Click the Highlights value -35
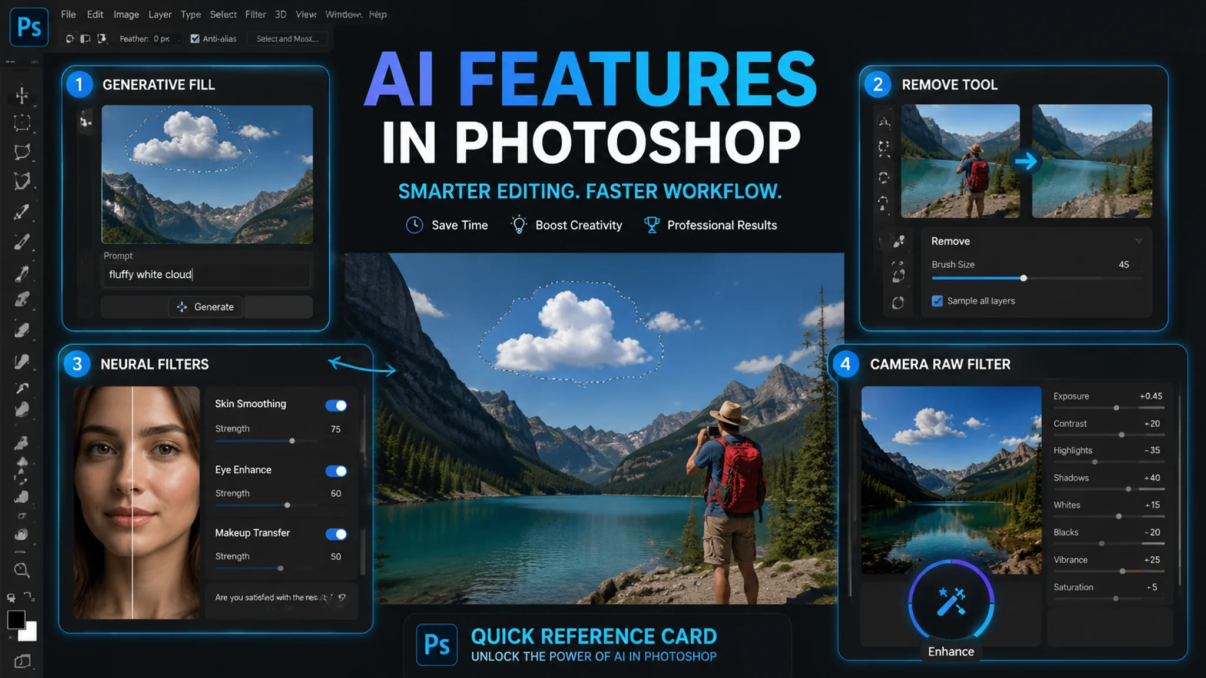This screenshot has width=1206, height=678. (x=1152, y=450)
